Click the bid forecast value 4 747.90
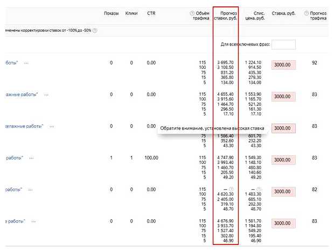 click(x=225, y=157)
